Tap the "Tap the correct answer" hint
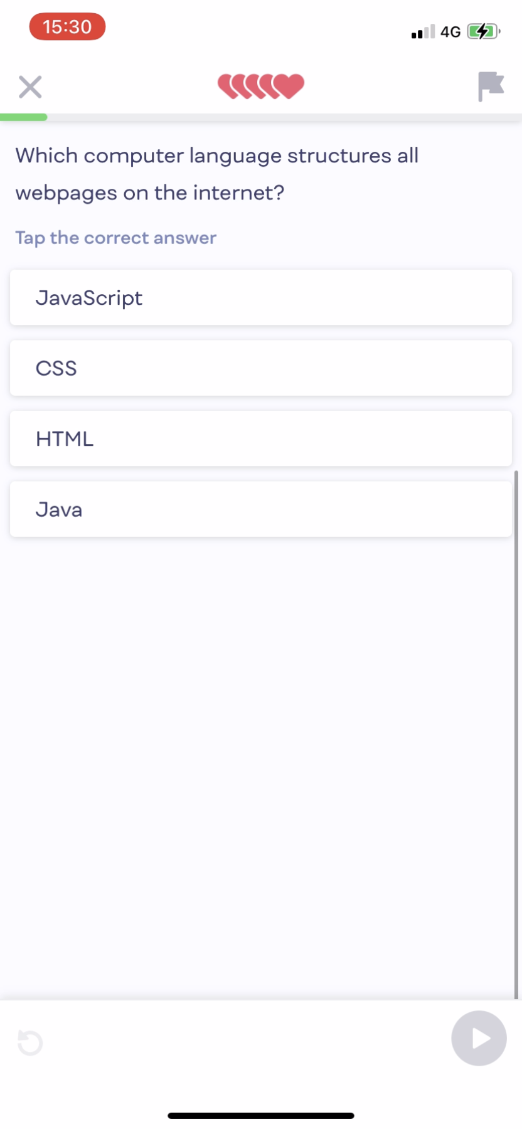The width and height of the screenshot is (522, 1129). pos(116,238)
